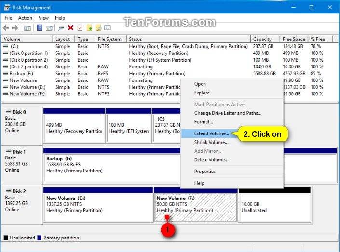Sort by the Free Space column header
The height and width of the screenshot is (252, 340).
click(294, 39)
